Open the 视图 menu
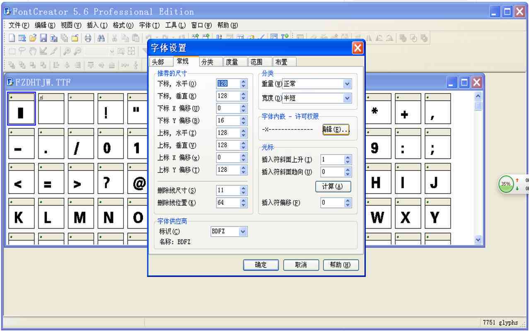Viewport: 529px width, 331px height. pyautogui.click(x=71, y=25)
